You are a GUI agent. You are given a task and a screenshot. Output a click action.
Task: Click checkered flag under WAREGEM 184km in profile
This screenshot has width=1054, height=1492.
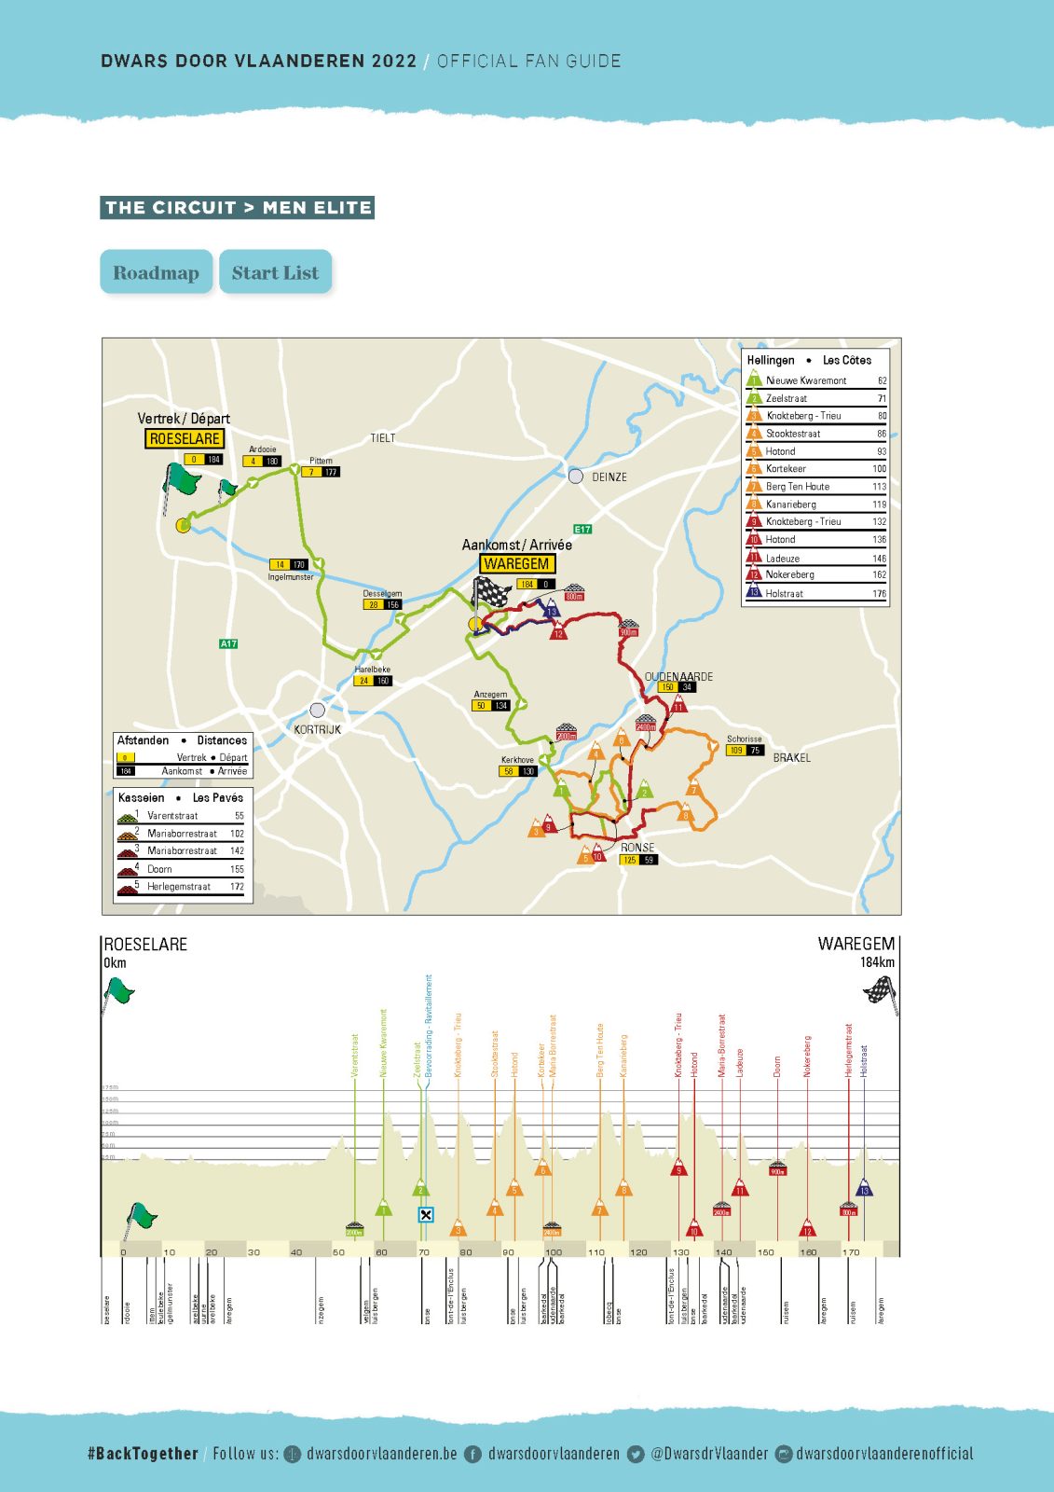(x=879, y=990)
